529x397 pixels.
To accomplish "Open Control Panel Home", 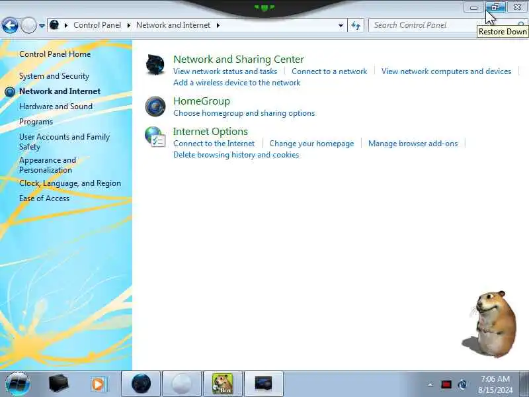I will point(55,54).
